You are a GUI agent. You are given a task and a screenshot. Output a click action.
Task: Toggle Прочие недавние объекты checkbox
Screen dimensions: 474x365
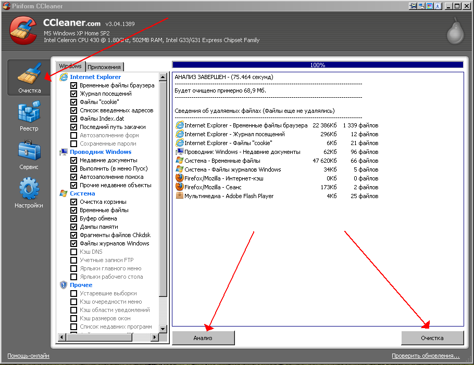[73, 185]
